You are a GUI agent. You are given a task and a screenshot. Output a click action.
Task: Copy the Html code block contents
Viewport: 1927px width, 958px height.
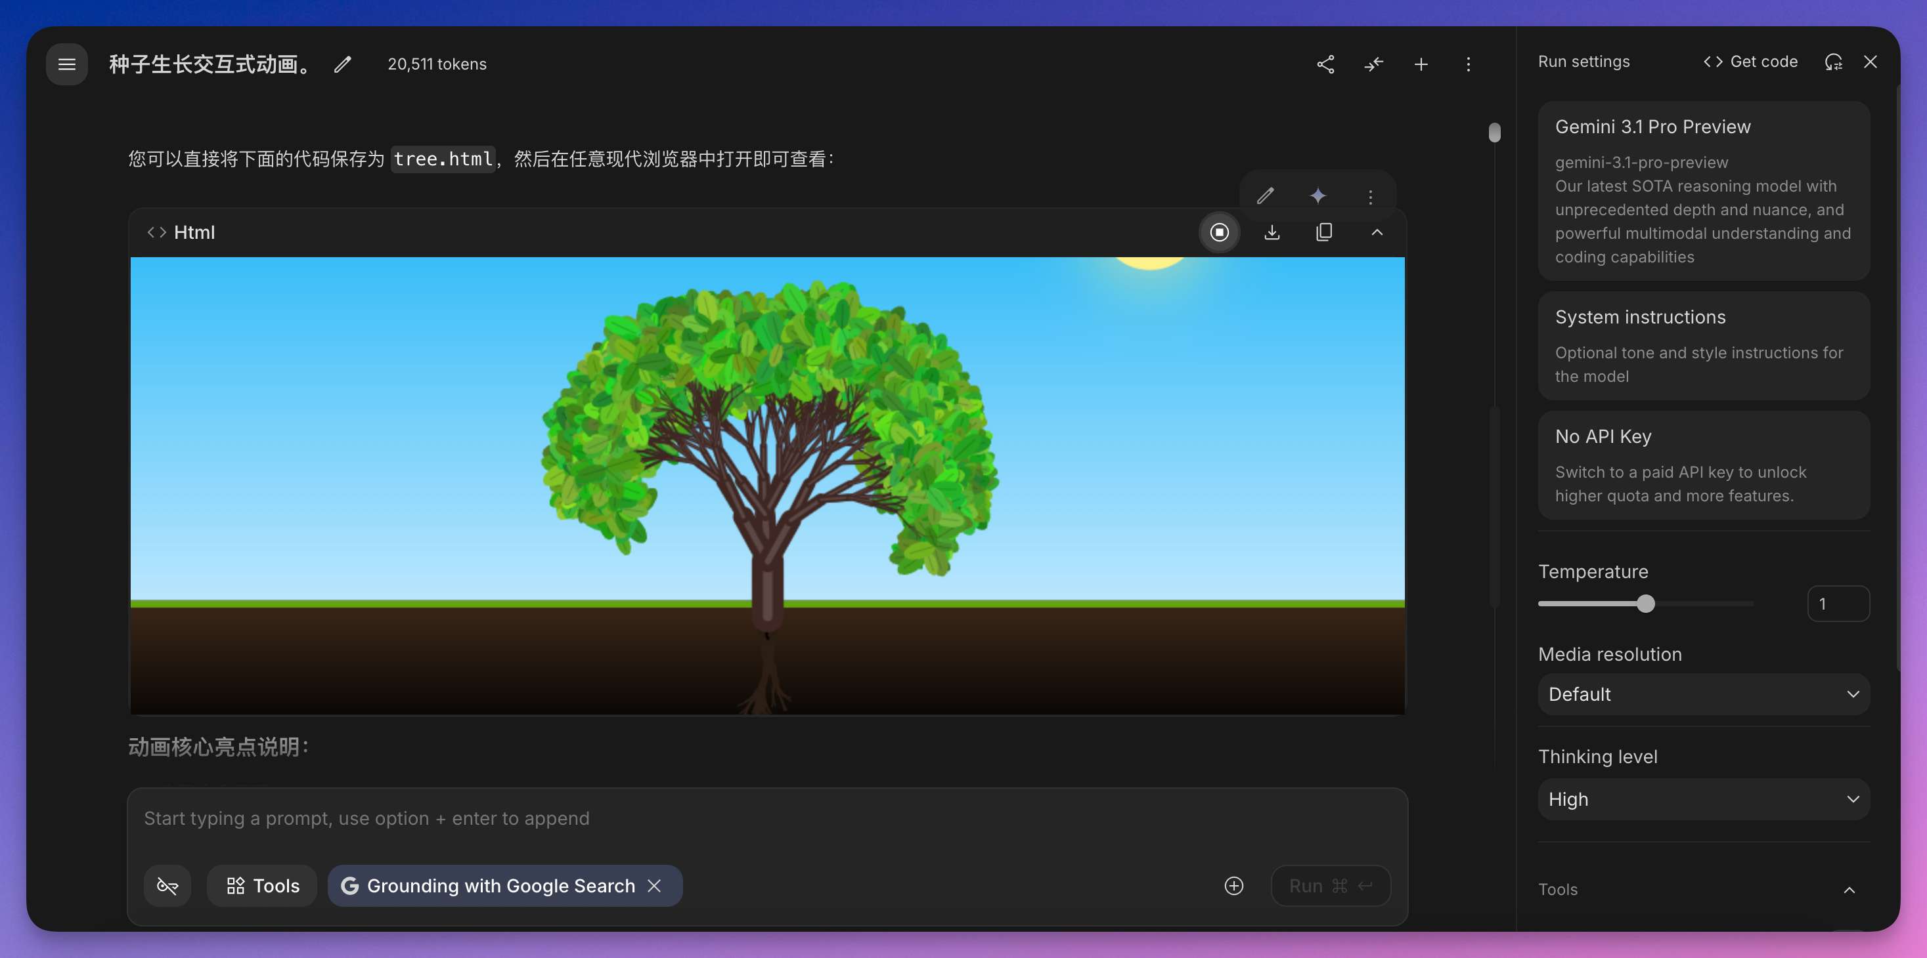[1324, 232]
